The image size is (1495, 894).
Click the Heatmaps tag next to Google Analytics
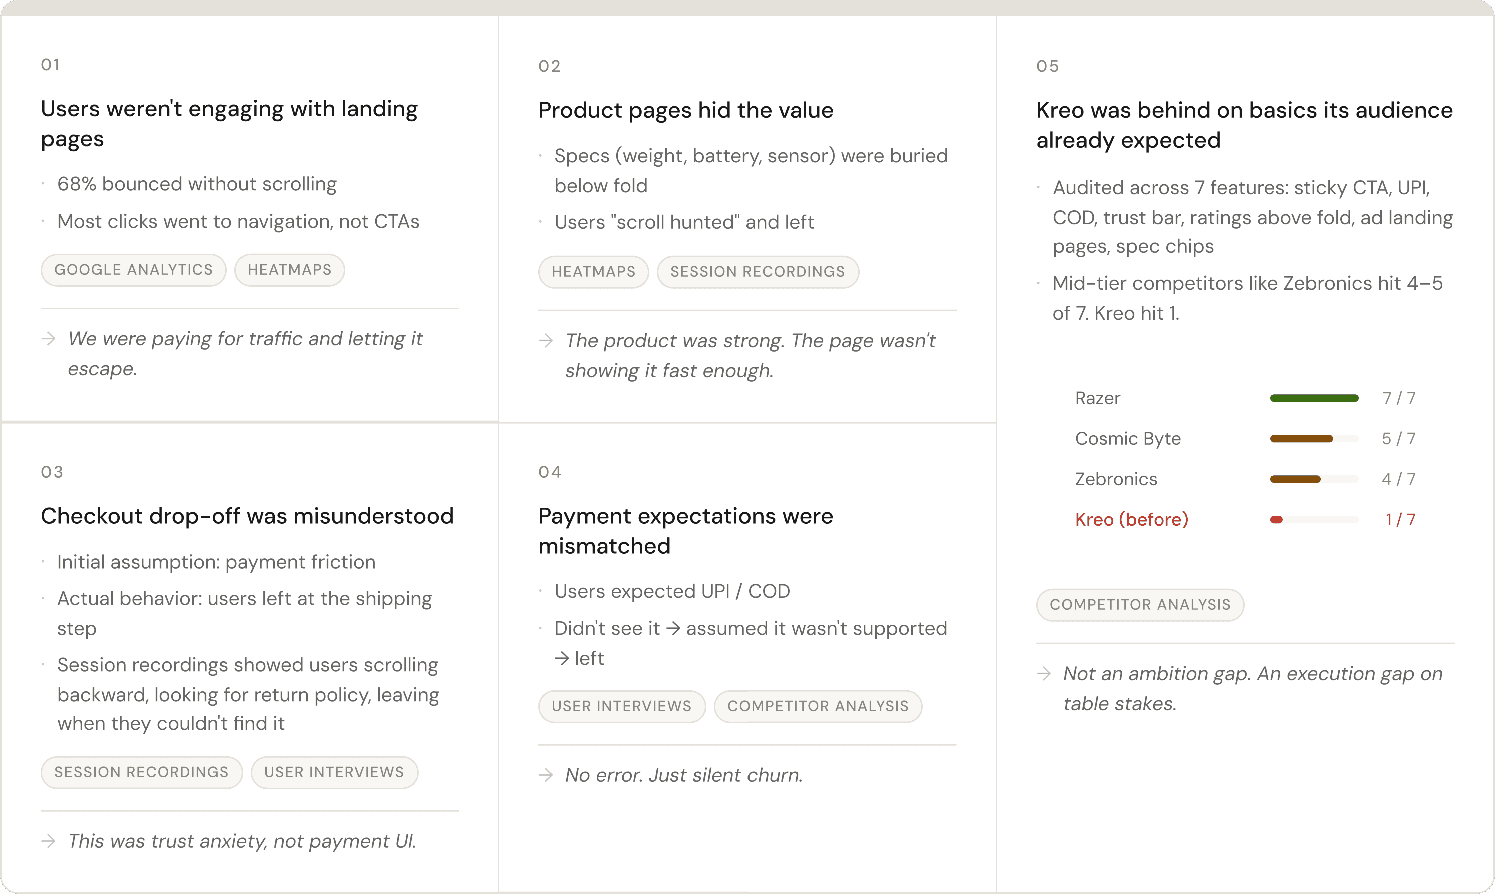coord(289,270)
